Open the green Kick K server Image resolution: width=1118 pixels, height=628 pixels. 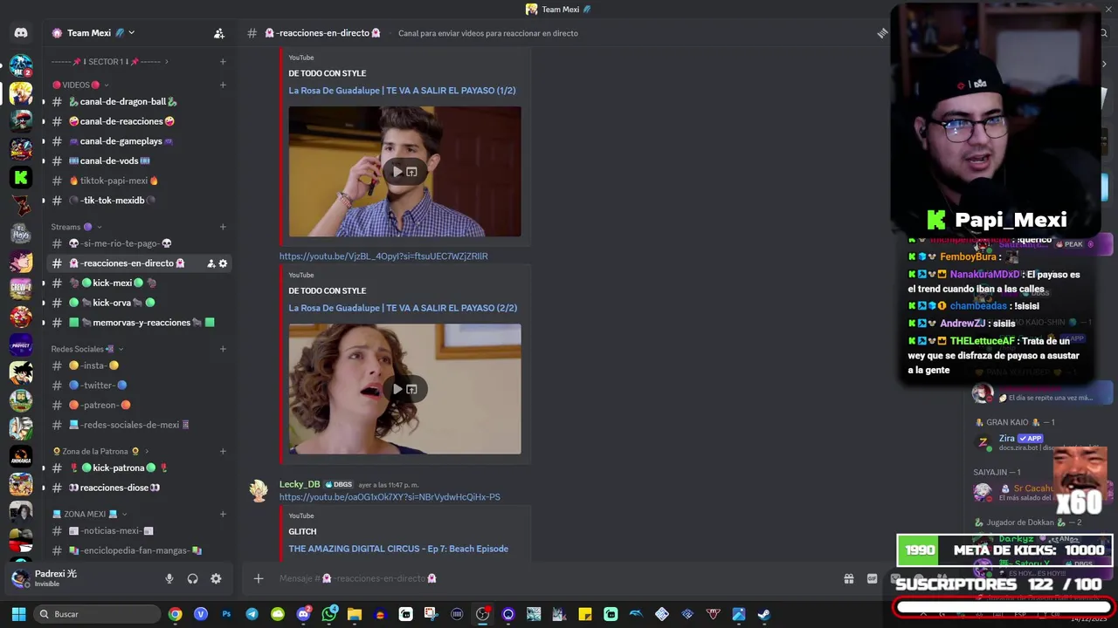point(21,177)
